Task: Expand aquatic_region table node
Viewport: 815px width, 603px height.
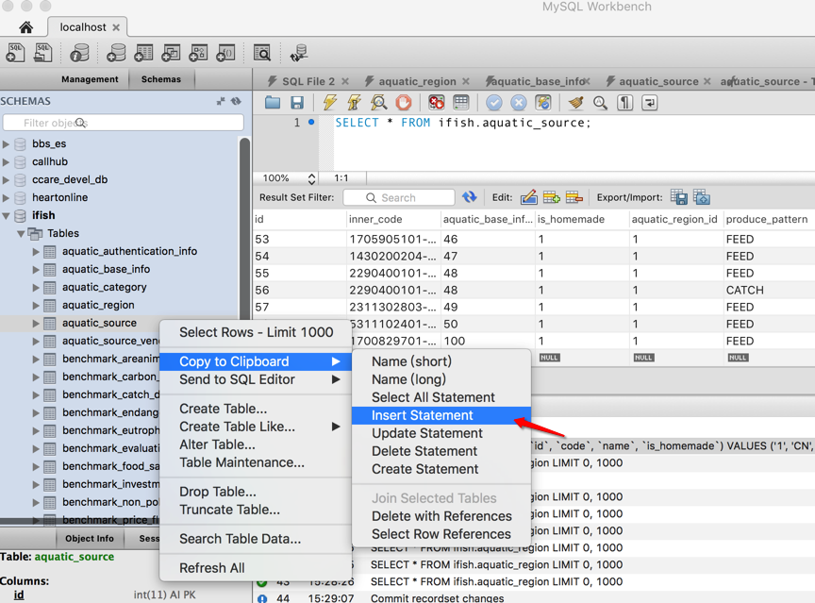Action: (36, 305)
